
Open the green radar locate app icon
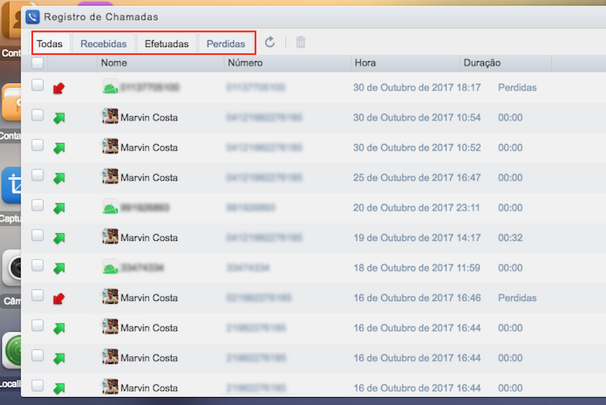tap(12, 350)
